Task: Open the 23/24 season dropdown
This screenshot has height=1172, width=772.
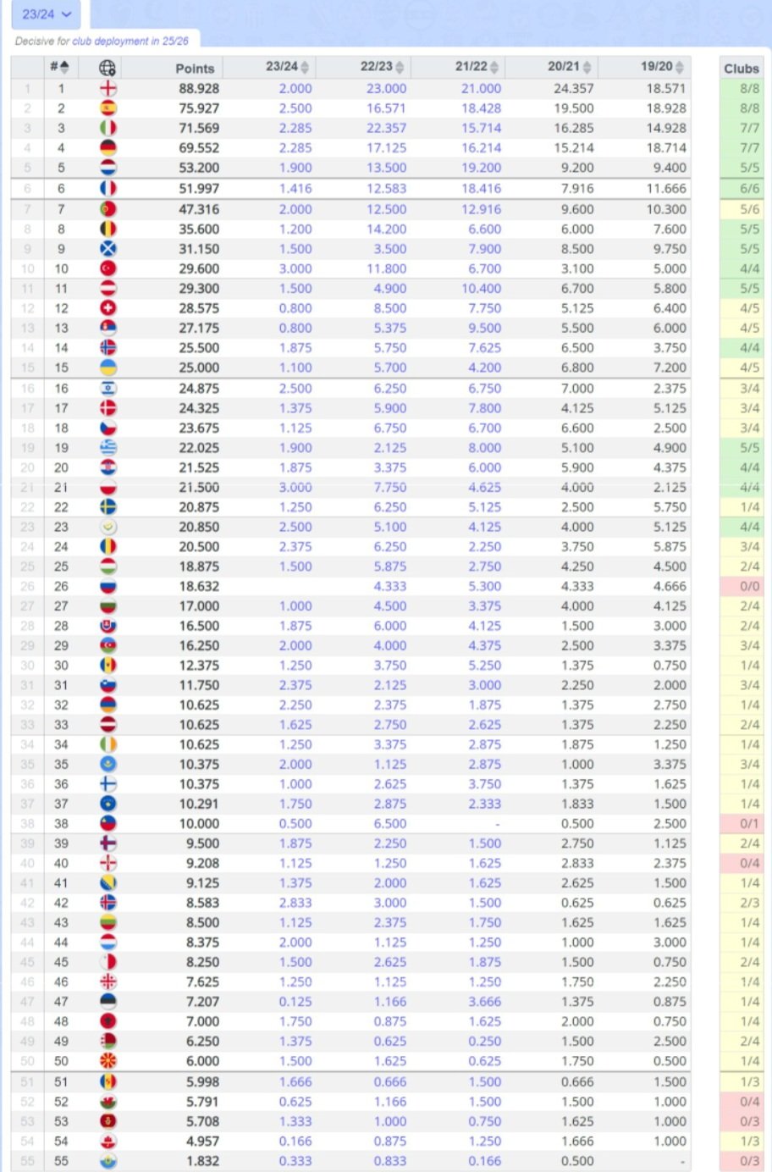Action: click(46, 14)
